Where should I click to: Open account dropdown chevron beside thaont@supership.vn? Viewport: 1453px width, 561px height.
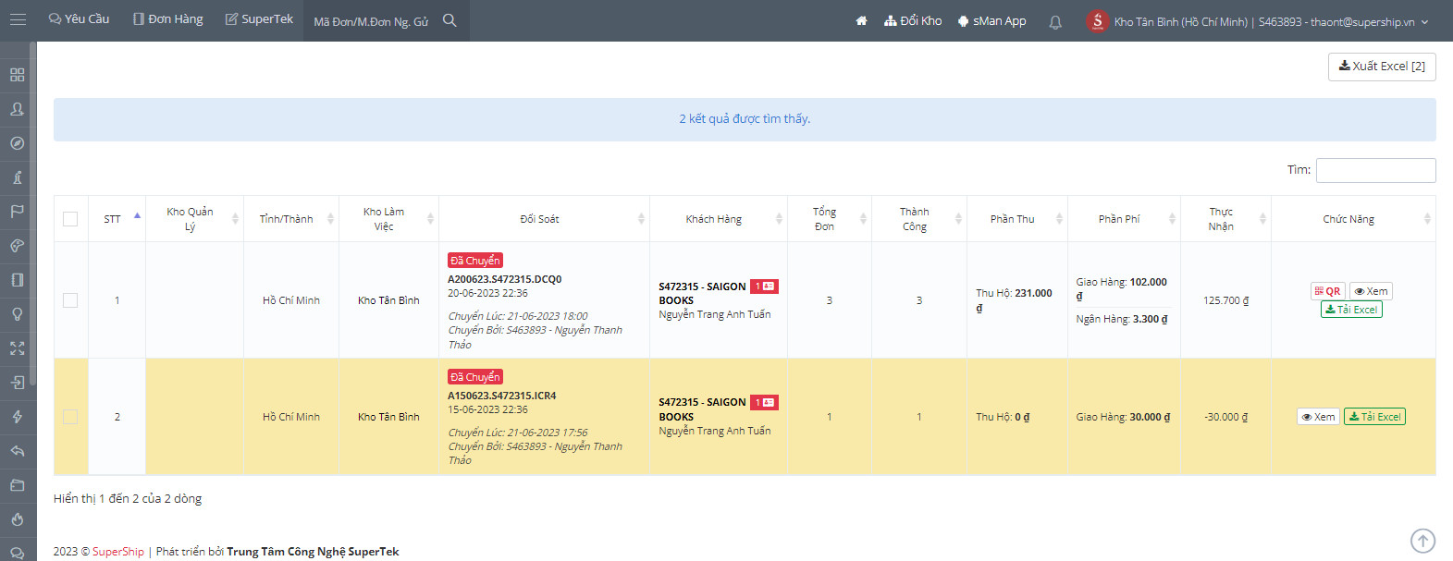click(1424, 21)
